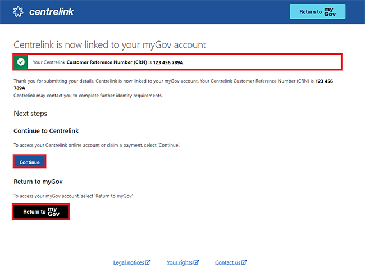The width and height of the screenshot is (365, 272).
Task: Click the centrelink wordmark in header
Action: coord(51,12)
